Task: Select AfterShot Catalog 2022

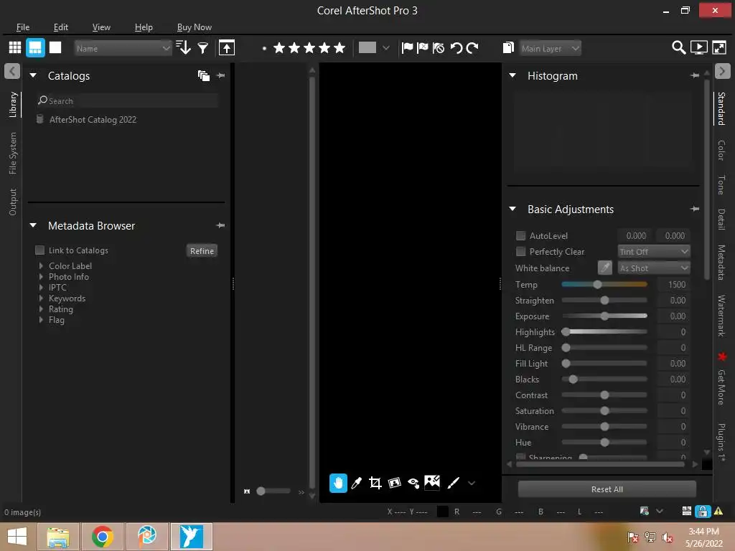Action: coord(93,120)
